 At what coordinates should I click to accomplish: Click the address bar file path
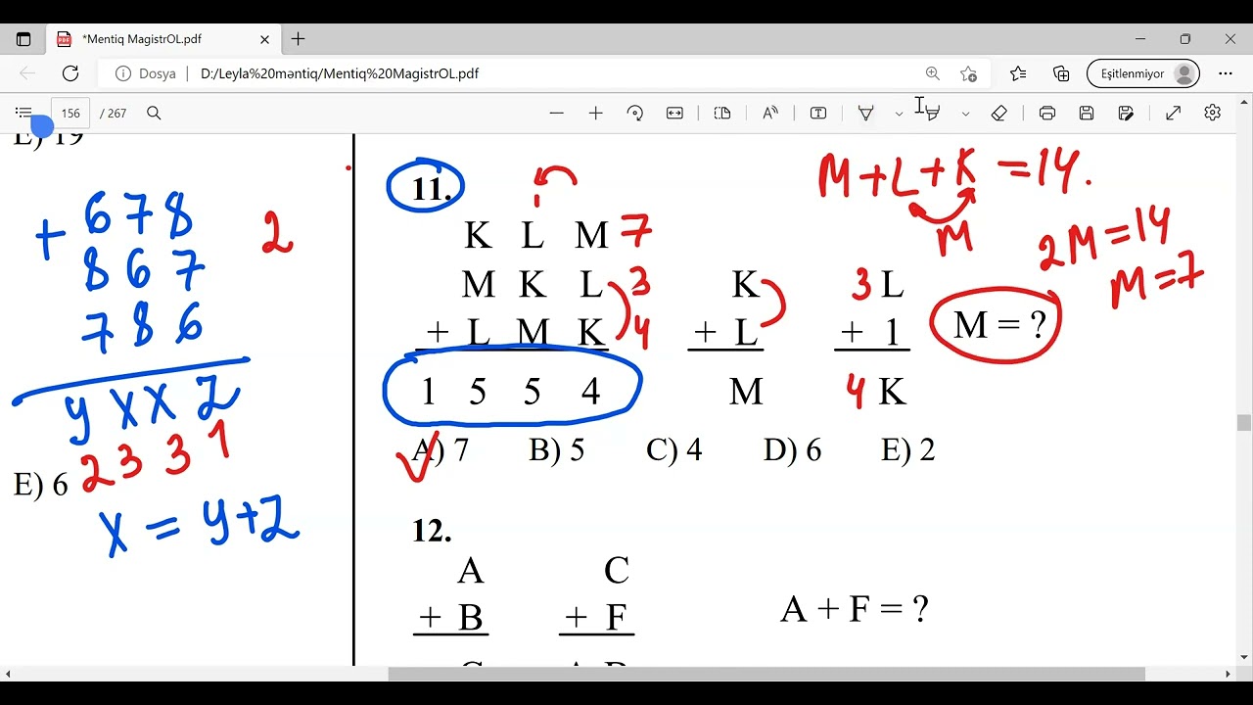pyautogui.click(x=340, y=73)
